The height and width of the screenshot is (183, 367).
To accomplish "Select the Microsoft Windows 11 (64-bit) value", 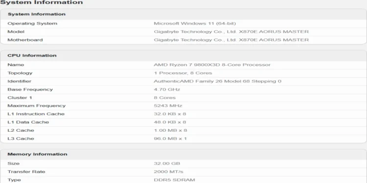I will 195,23.
